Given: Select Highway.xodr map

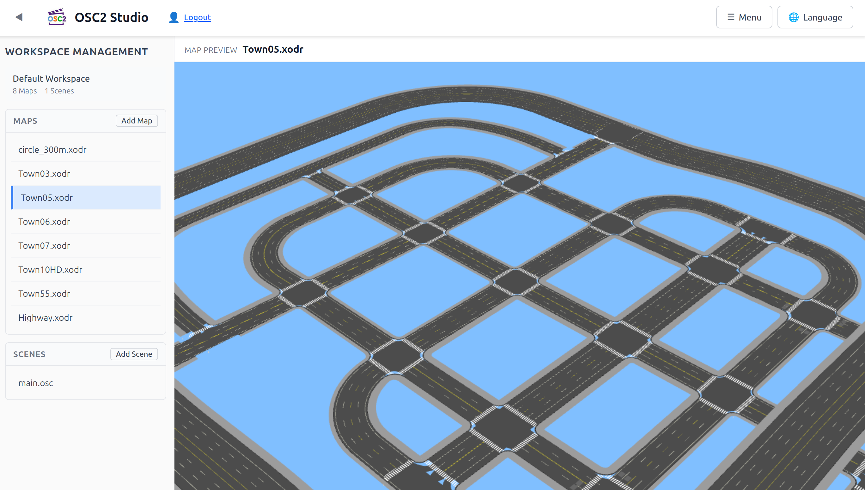Looking at the screenshot, I should point(86,318).
